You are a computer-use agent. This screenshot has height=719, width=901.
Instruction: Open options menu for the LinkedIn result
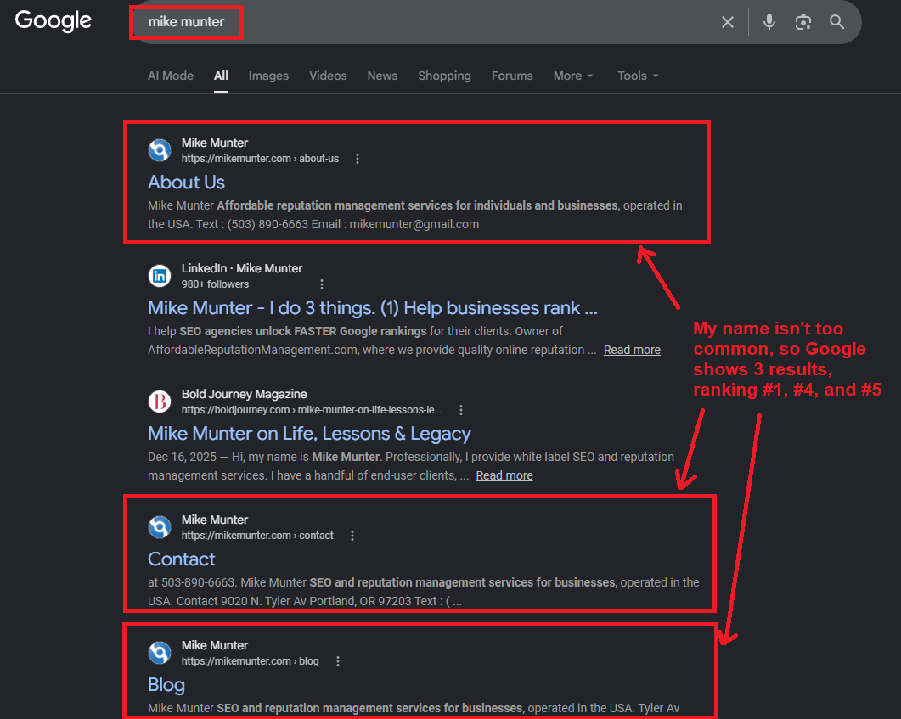(x=322, y=284)
